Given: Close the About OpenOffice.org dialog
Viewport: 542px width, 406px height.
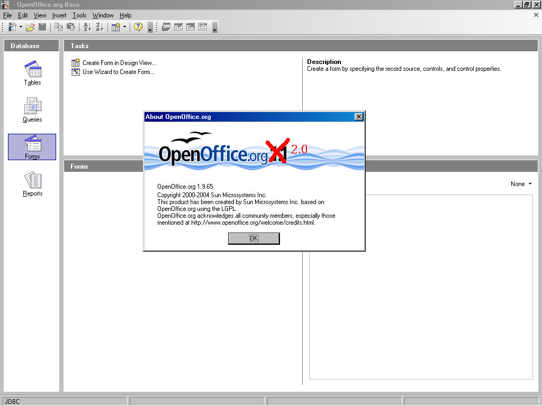Looking at the screenshot, I should (x=359, y=117).
